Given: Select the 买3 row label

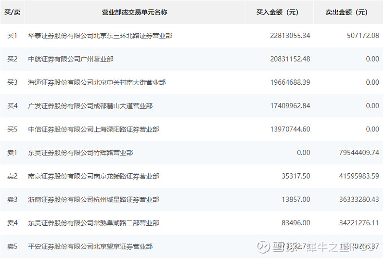Looking at the screenshot, I should pyautogui.click(x=13, y=82).
